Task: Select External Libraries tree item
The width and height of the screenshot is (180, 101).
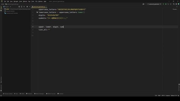Action: [9, 11]
